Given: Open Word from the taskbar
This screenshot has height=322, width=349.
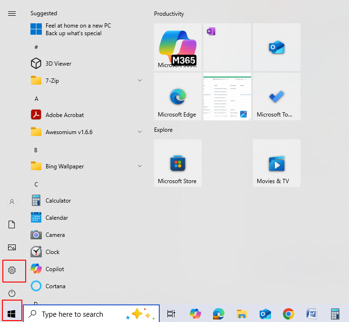Looking at the screenshot, I should (x=311, y=314).
